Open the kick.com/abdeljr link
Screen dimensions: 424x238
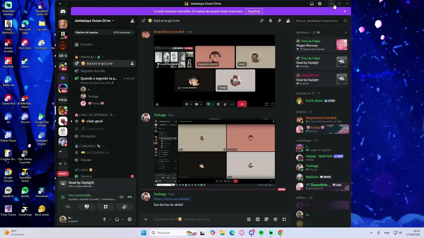[172, 199]
